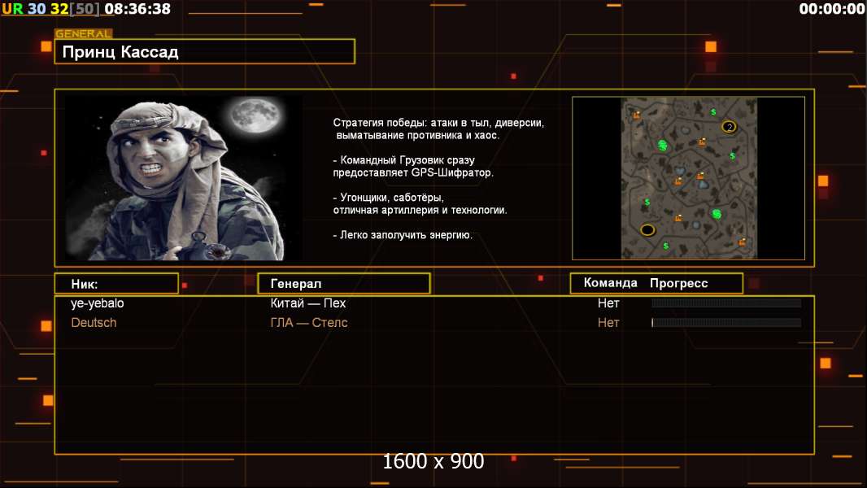Click the "UR" overlay indicator
Viewport: 867px width, 488px height.
click(12, 9)
